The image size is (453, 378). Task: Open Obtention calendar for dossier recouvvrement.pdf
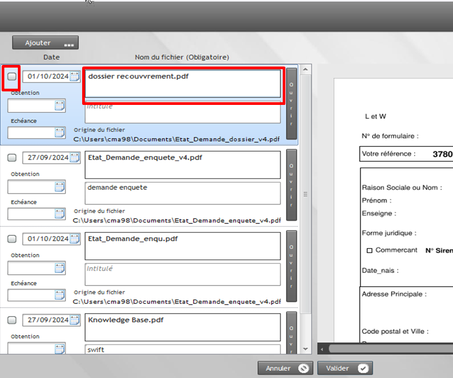[59, 106]
